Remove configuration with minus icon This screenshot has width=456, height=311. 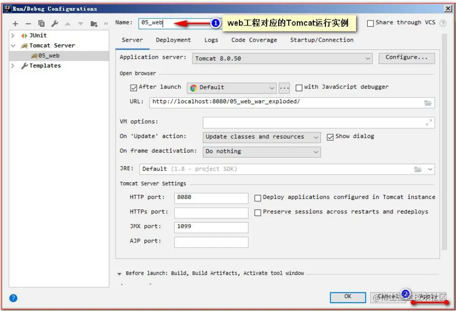[28, 24]
